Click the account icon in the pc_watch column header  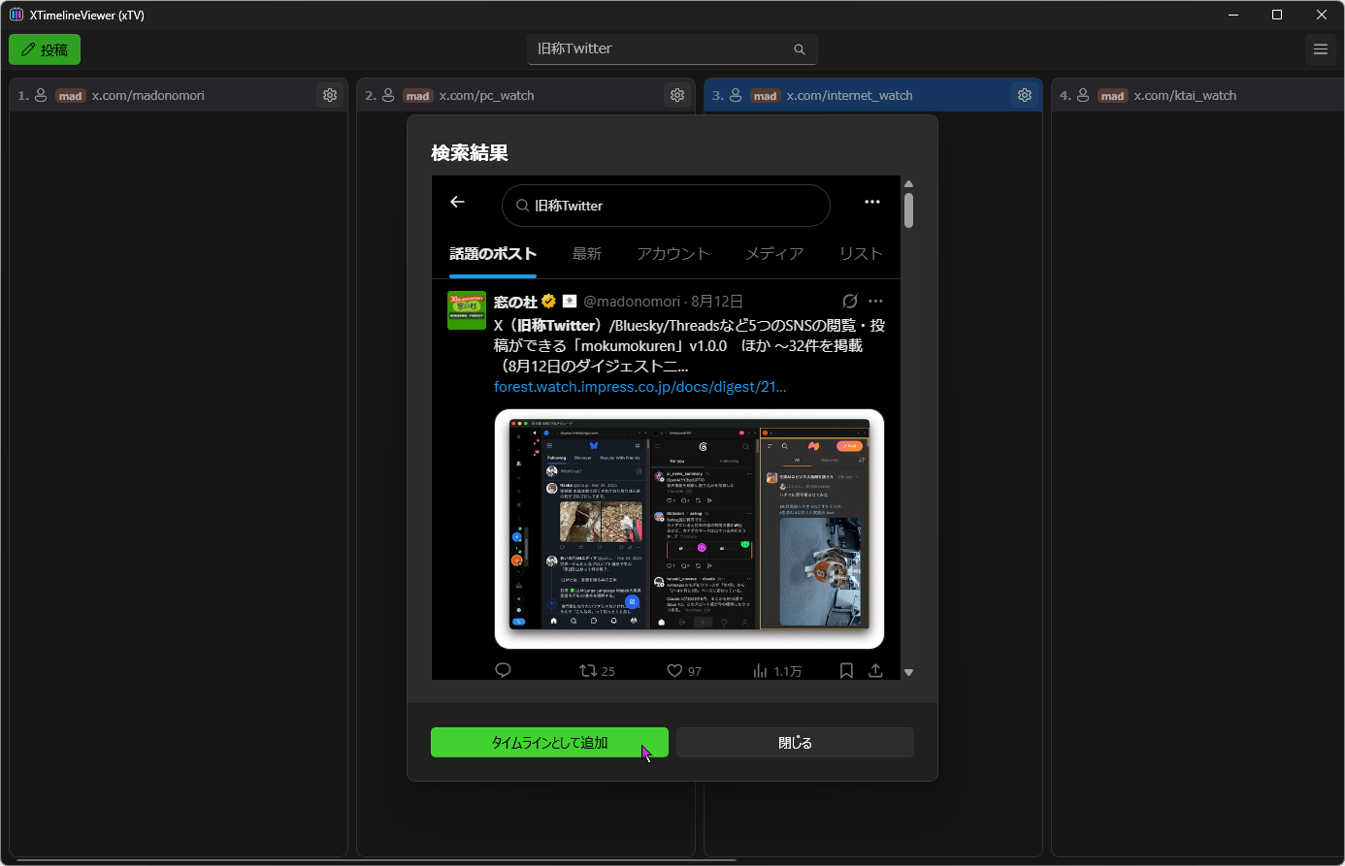tap(388, 95)
